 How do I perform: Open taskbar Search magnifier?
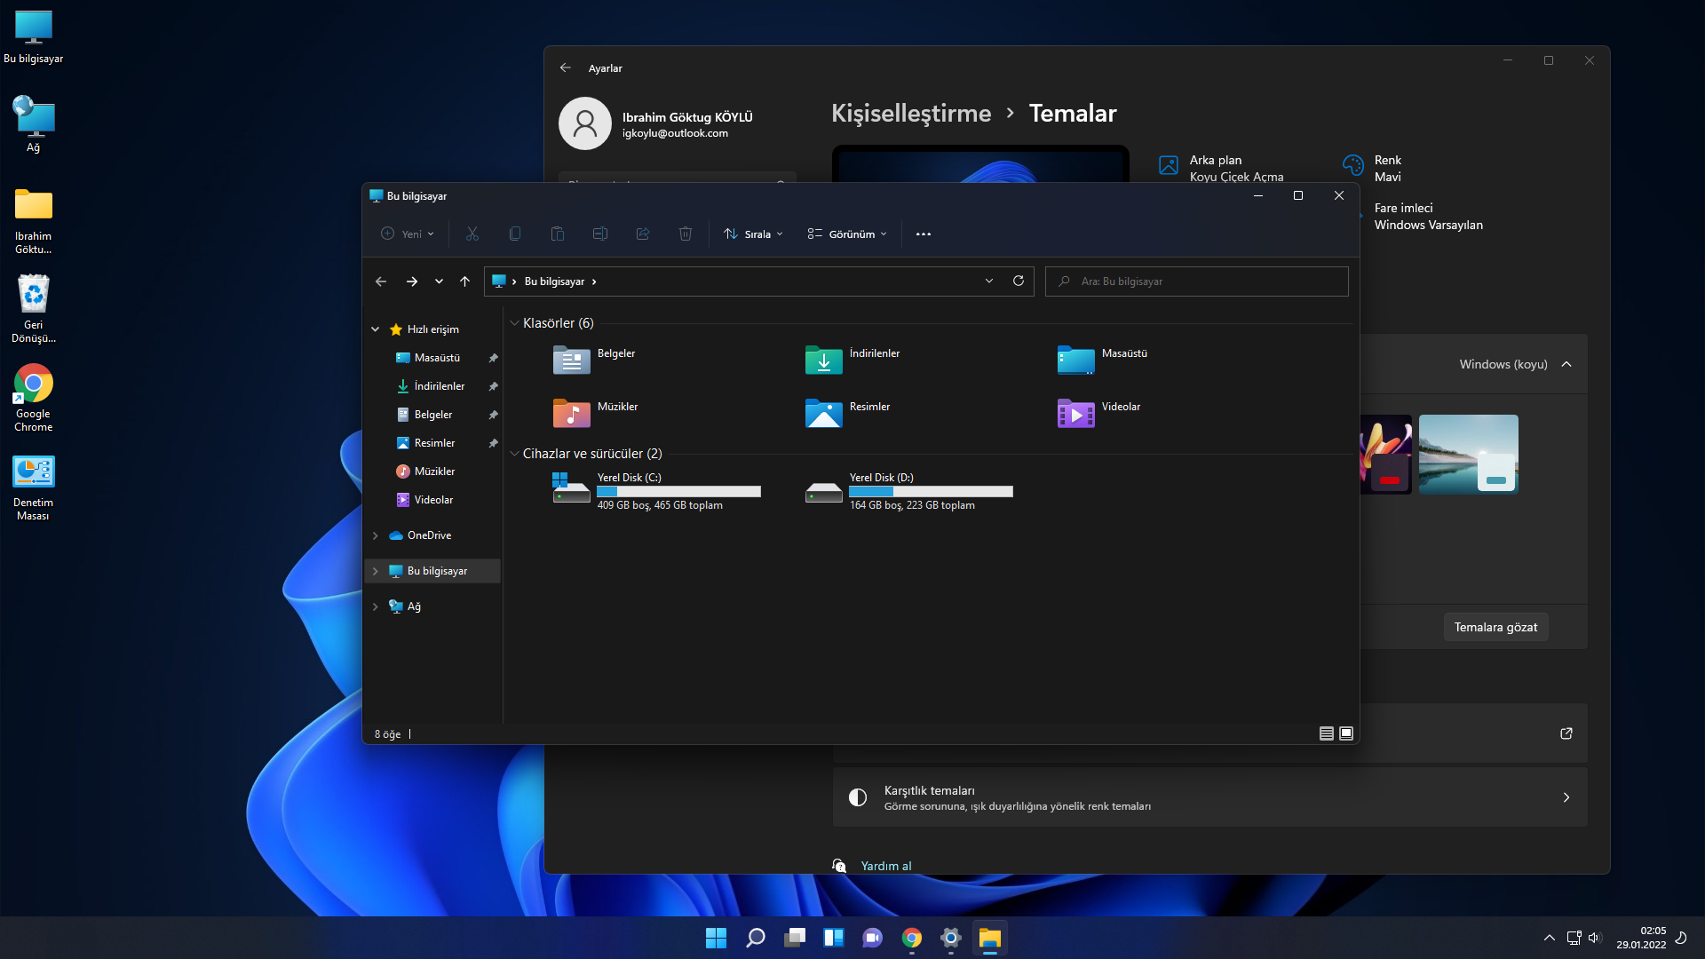click(x=756, y=938)
